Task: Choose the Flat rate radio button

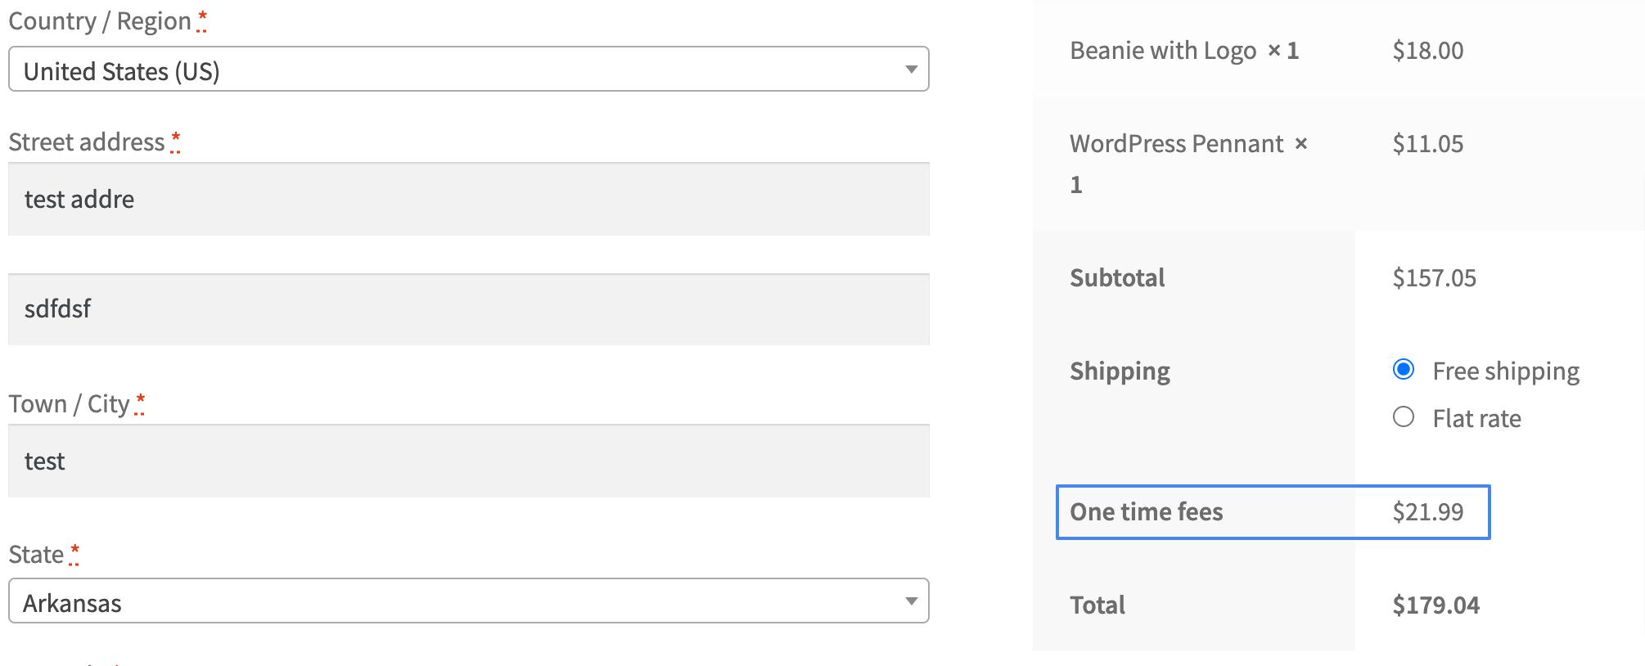Action: point(1404,417)
